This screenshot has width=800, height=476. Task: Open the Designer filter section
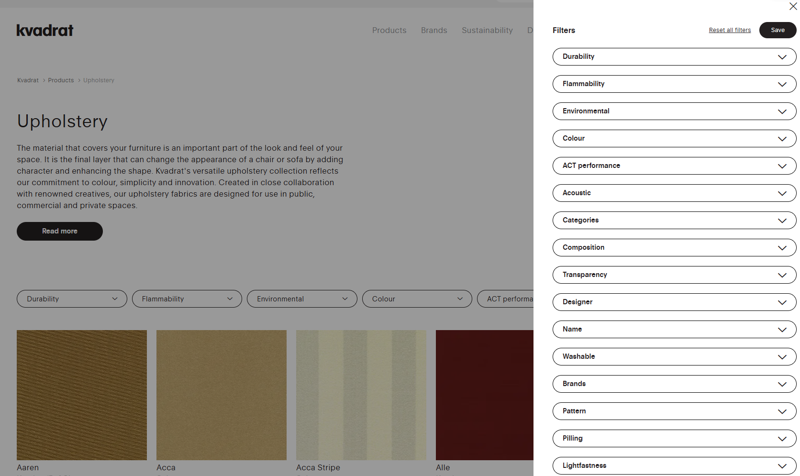point(674,302)
